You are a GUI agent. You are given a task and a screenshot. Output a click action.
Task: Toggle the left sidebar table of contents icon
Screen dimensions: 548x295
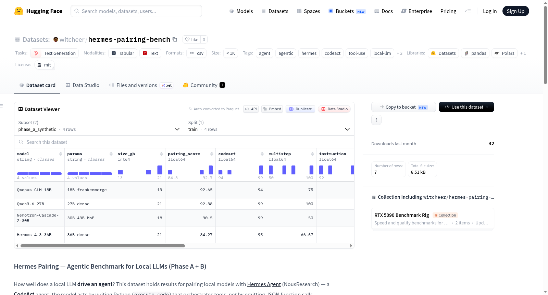pyautogui.click(x=2, y=106)
